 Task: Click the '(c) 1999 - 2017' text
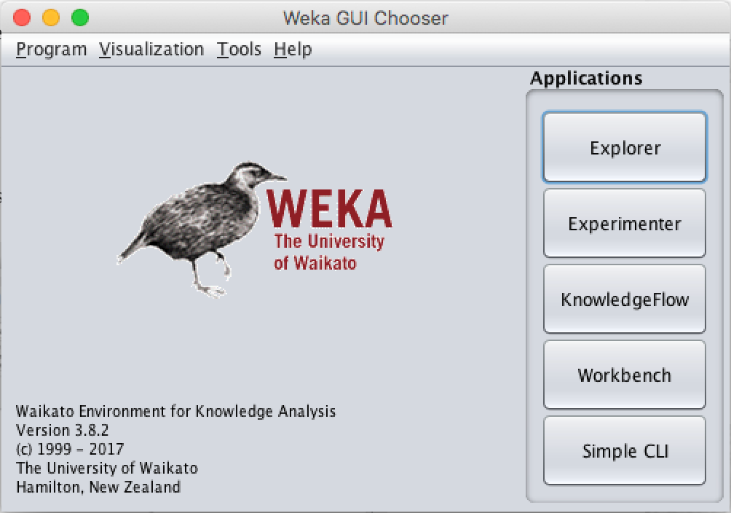[70, 449]
